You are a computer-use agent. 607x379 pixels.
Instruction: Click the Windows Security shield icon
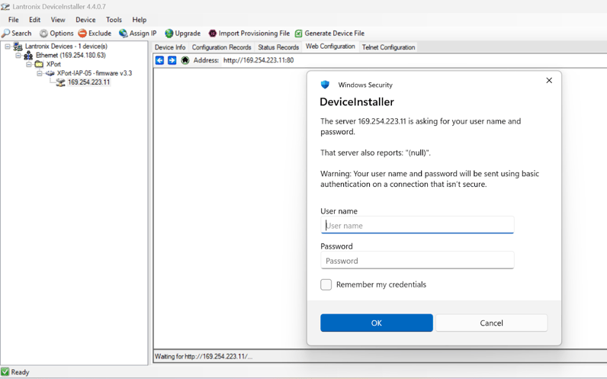tap(325, 85)
